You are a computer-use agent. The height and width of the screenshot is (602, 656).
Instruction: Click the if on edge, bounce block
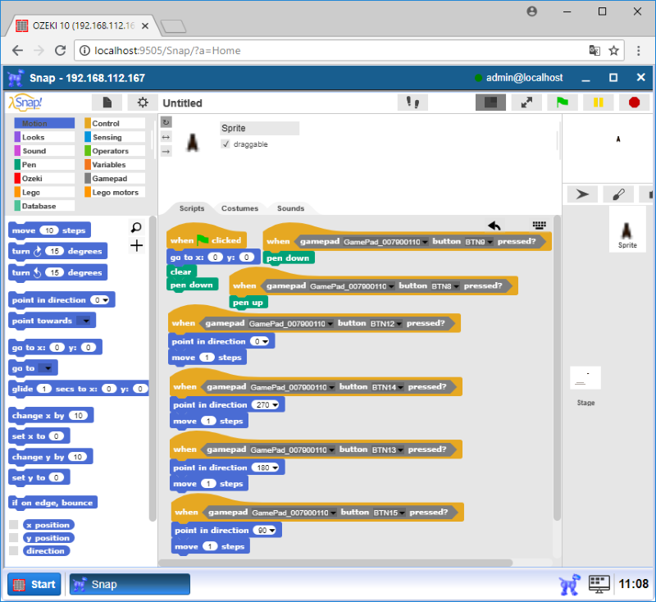52,503
